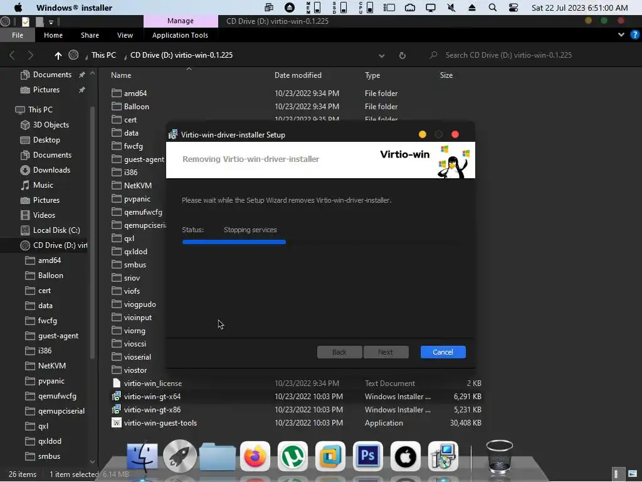The width and height of the screenshot is (642, 482).
Task: Click the menu bar date and time
Action: [579, 8]
